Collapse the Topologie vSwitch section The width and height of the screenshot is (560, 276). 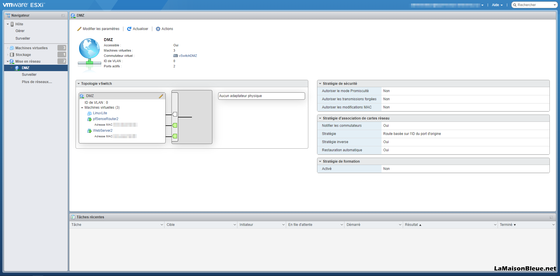[78, 84]
